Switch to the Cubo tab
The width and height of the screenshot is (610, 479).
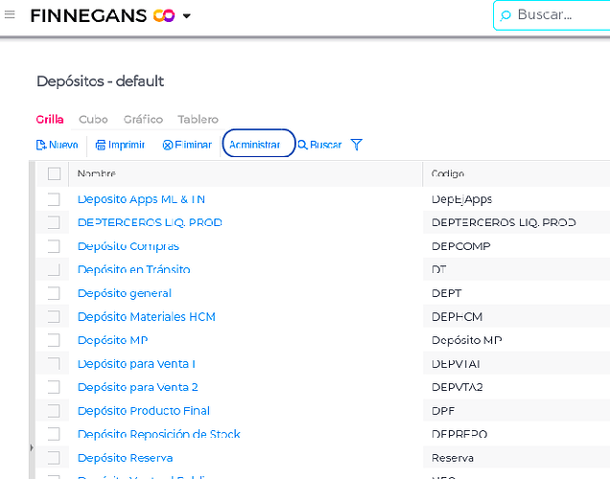pyautogui.click(x=93, y=120)
